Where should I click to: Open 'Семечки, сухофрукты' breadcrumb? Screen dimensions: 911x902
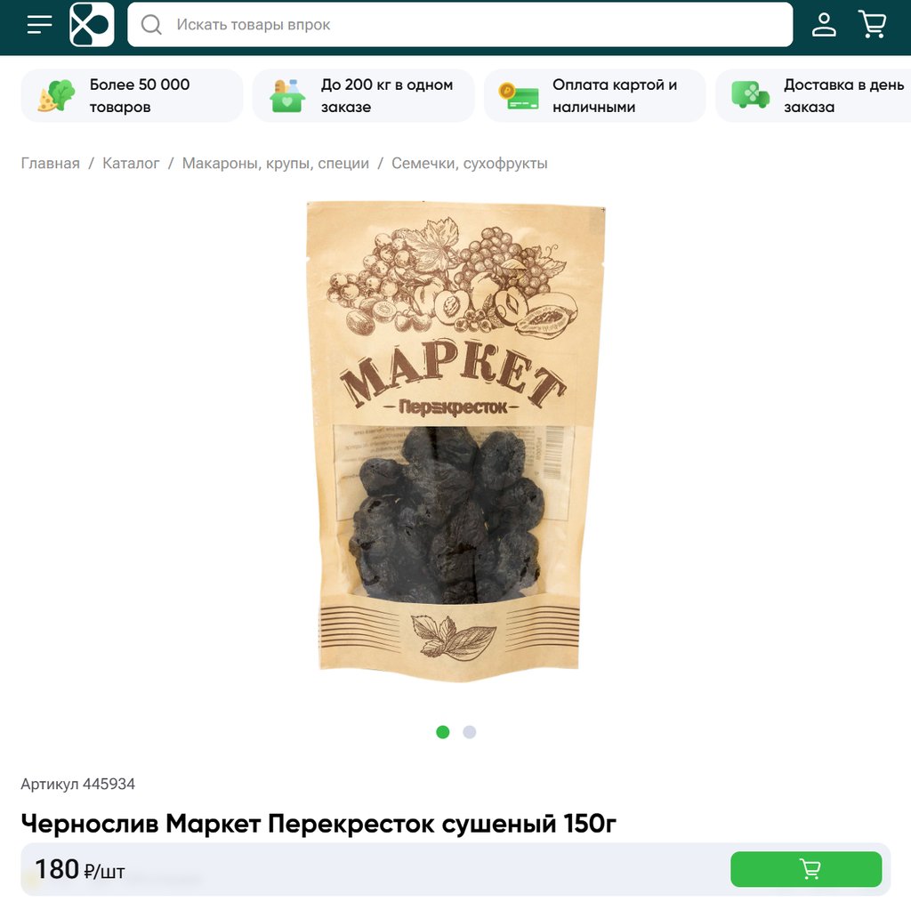[x=470, y=163]
